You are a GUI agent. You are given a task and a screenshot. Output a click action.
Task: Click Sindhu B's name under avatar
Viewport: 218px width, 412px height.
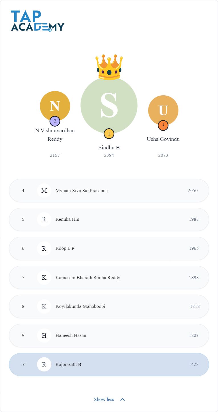click(109, 148)
